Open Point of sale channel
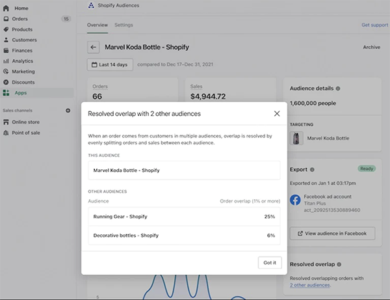The height and width of the screenshot is (300, 390). 26,133
